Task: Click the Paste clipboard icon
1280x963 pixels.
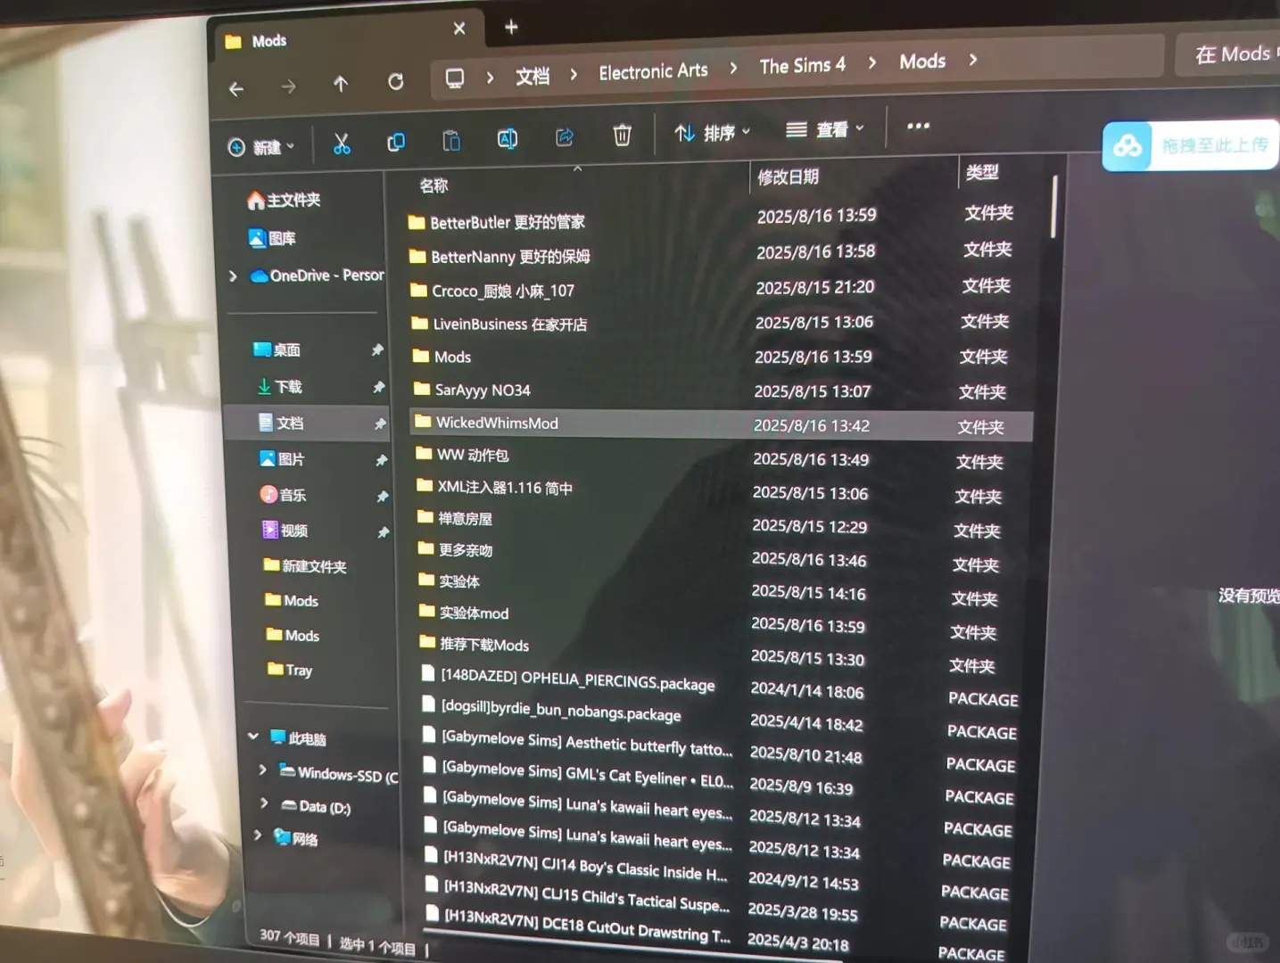Action: (451, 140)
